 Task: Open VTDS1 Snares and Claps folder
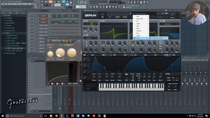[x=15, y=48]
